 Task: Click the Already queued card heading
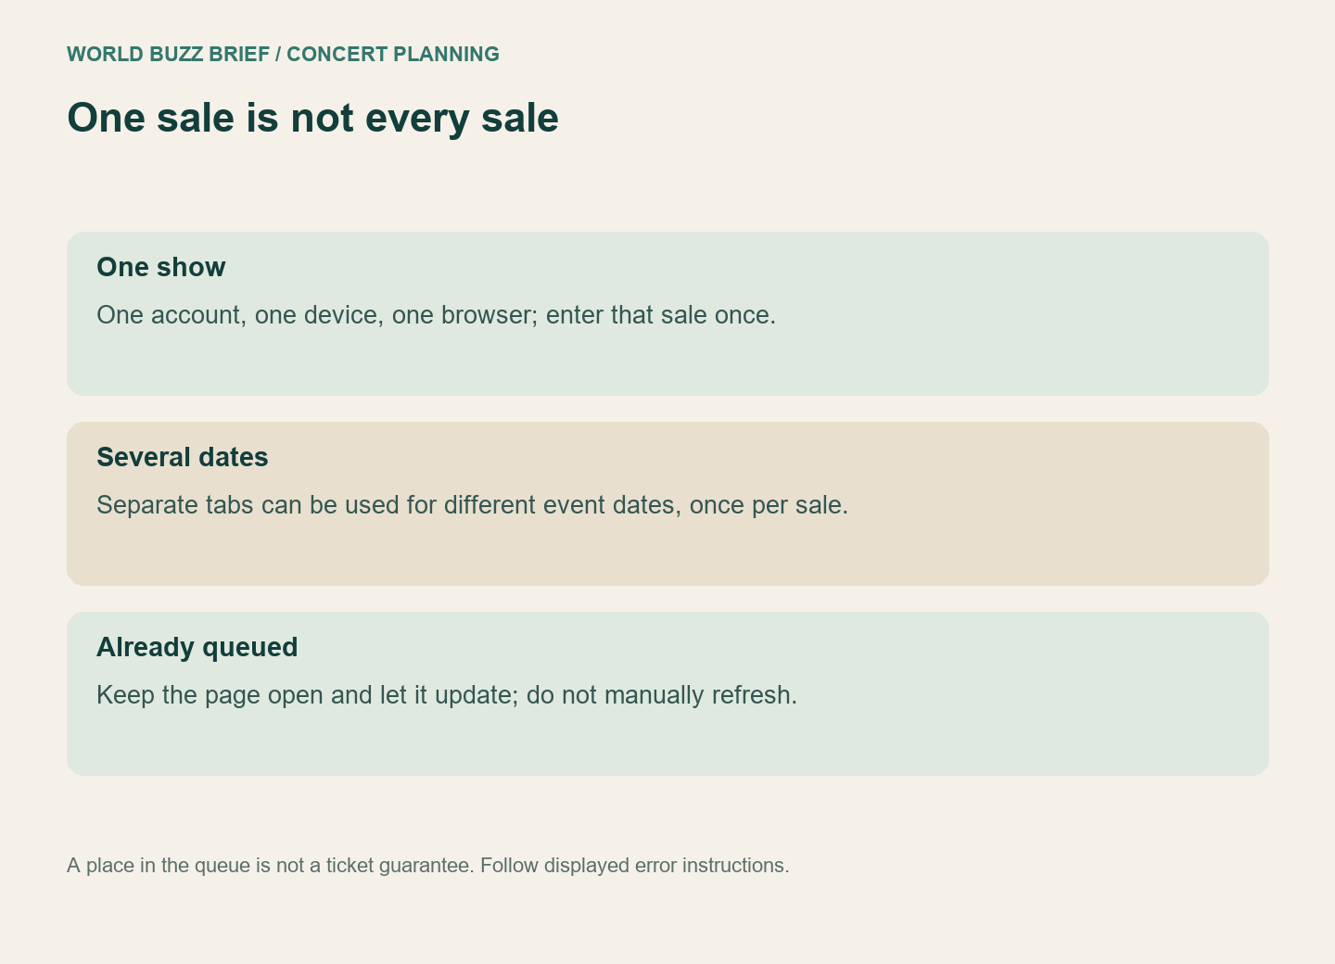[197, 647]
